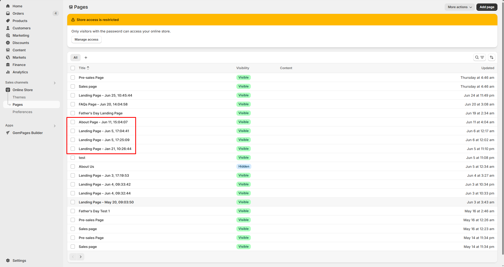504x267 pixels.
Task: Select the Father's Day Landing Page checkbox
Action: pos(73,113)
